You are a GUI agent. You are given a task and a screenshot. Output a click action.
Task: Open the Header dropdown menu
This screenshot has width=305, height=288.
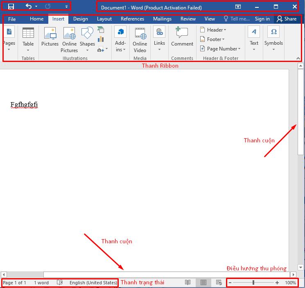tap(213, 30)
